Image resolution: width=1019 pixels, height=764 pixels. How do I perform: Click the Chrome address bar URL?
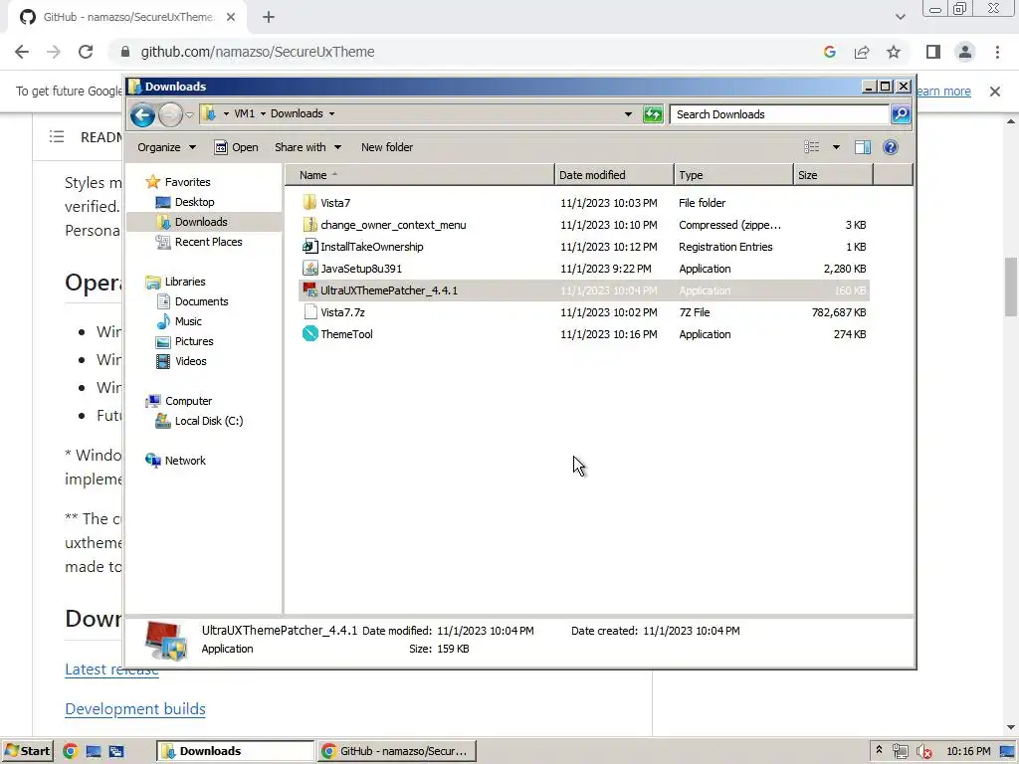coord(258,52)
